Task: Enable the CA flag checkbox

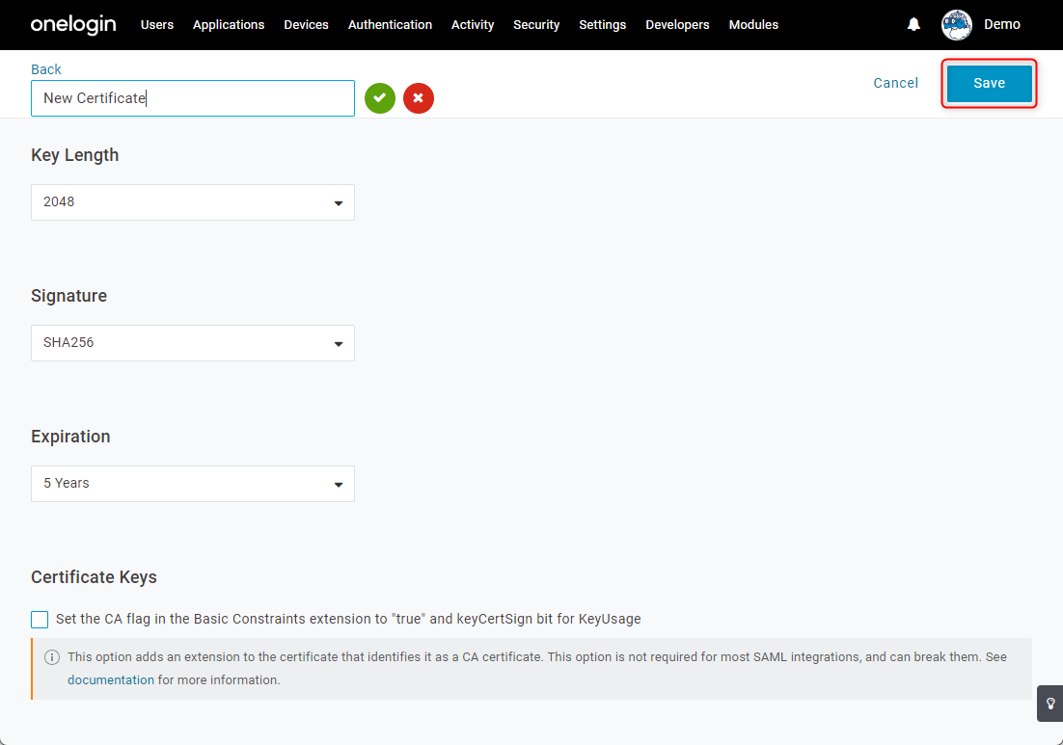Action: (x=40, y=619)
